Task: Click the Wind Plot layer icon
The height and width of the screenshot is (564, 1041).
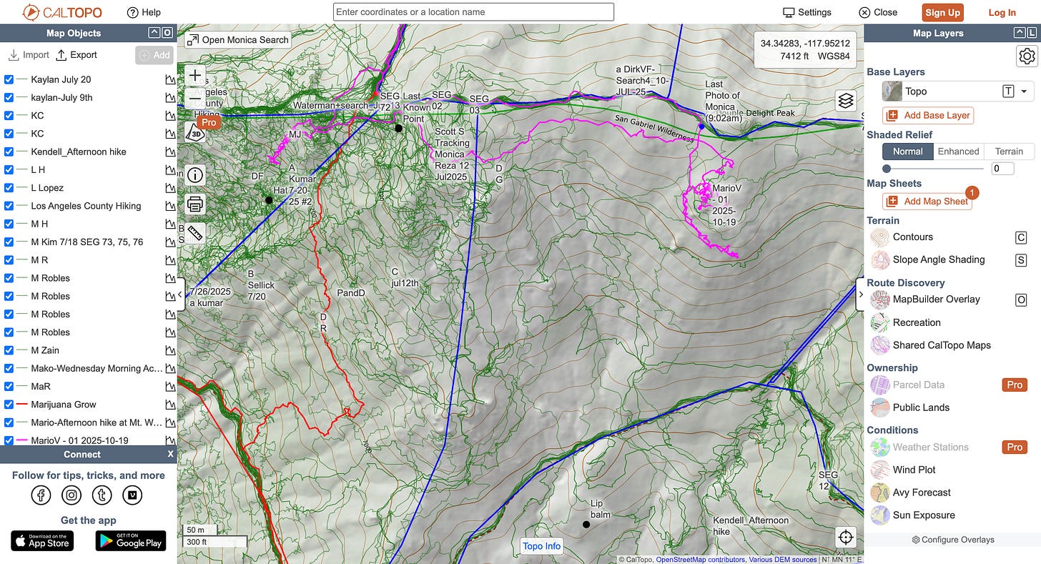Action: point(879,470)
